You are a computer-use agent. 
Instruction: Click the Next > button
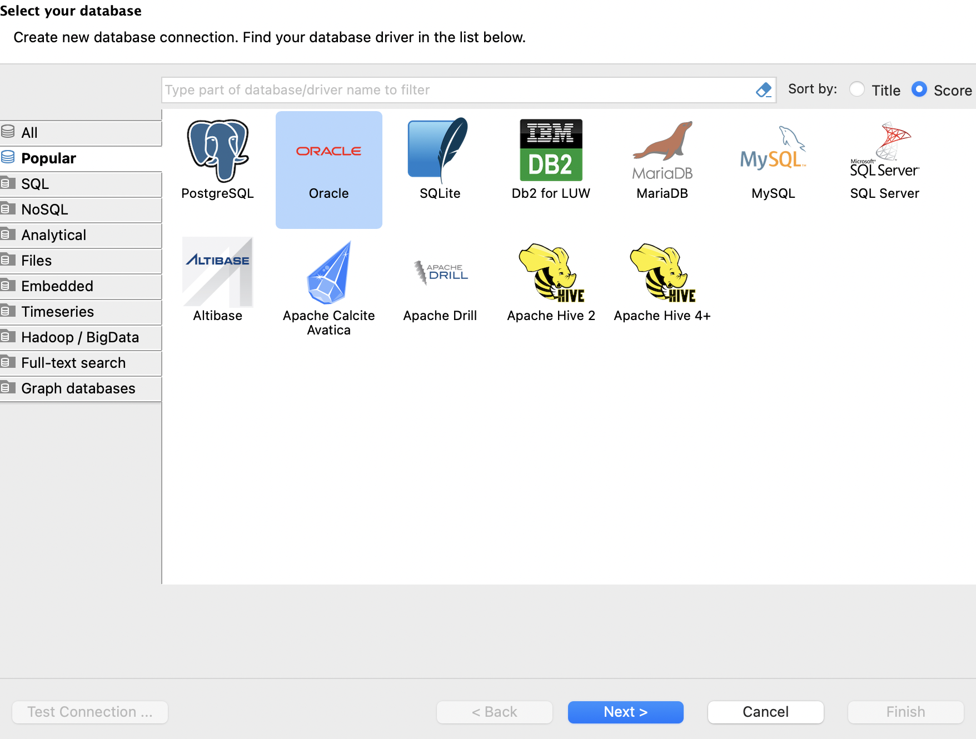626,712
